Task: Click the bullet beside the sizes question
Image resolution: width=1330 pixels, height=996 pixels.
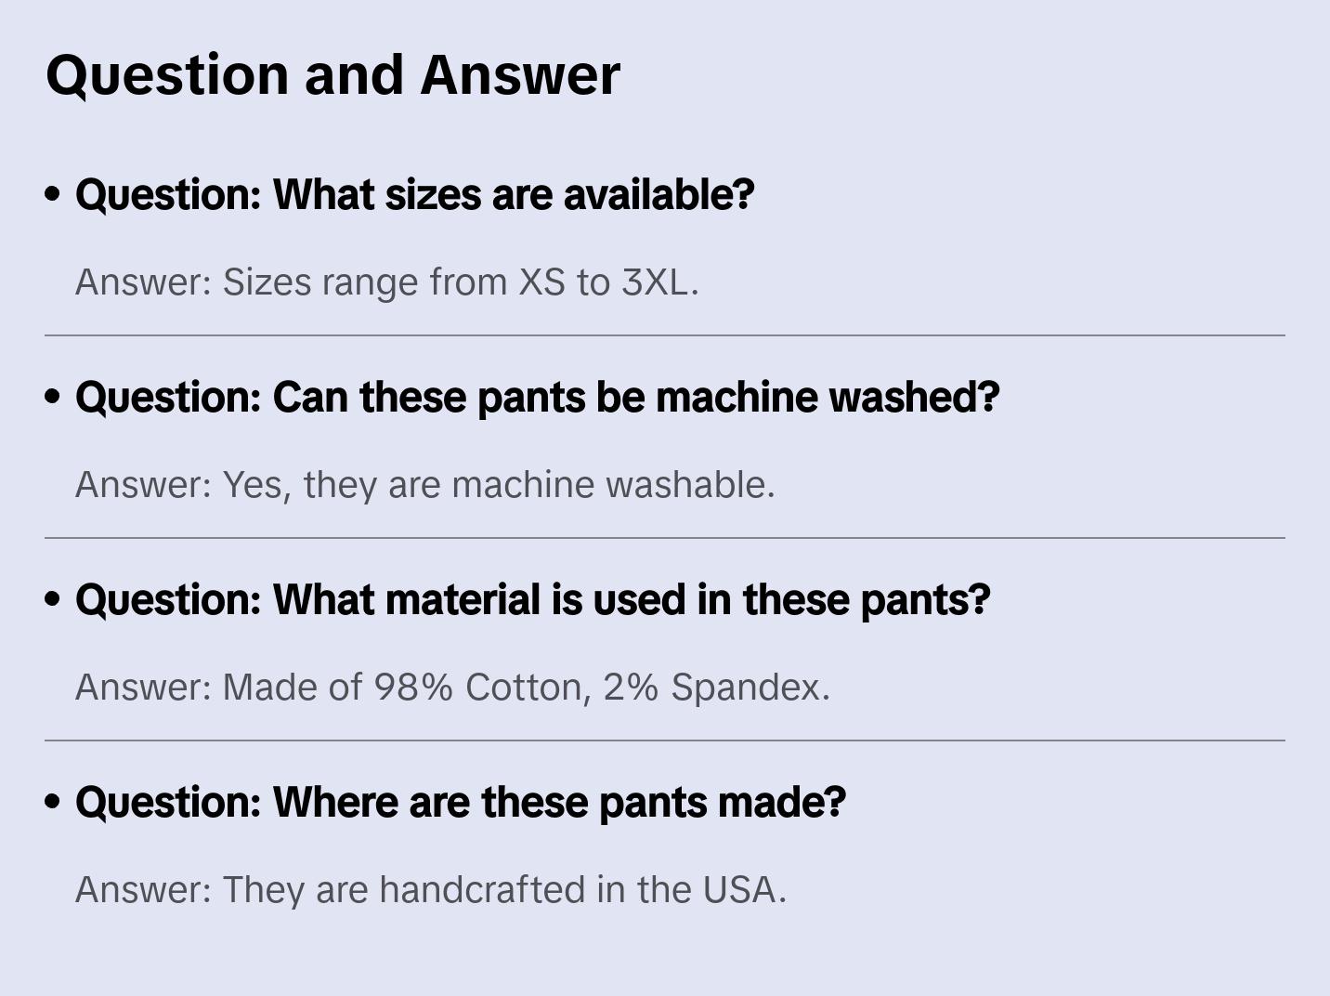Action: click(x=53, y=195)
